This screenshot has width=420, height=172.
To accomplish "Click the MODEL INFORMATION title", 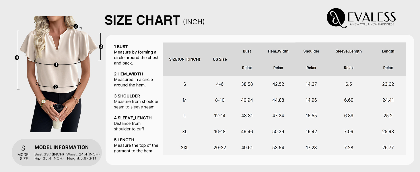I will [x=62, y=147].
